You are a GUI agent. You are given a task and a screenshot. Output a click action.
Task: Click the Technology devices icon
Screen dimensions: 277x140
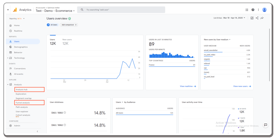pos(11,58)
